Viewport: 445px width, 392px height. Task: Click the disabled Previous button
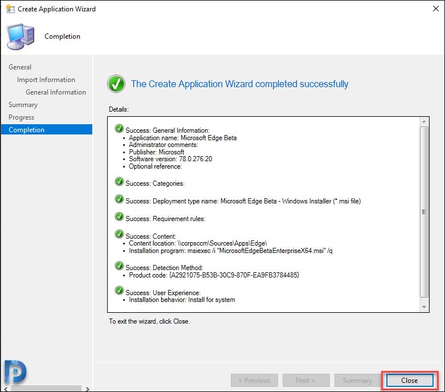[x=254, y=380]
